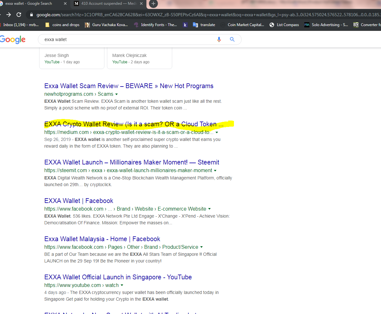Click the padlock site info icon
The height and width of the screenshot is (314, 381).
pyautogui.click(x=31, y=15)
